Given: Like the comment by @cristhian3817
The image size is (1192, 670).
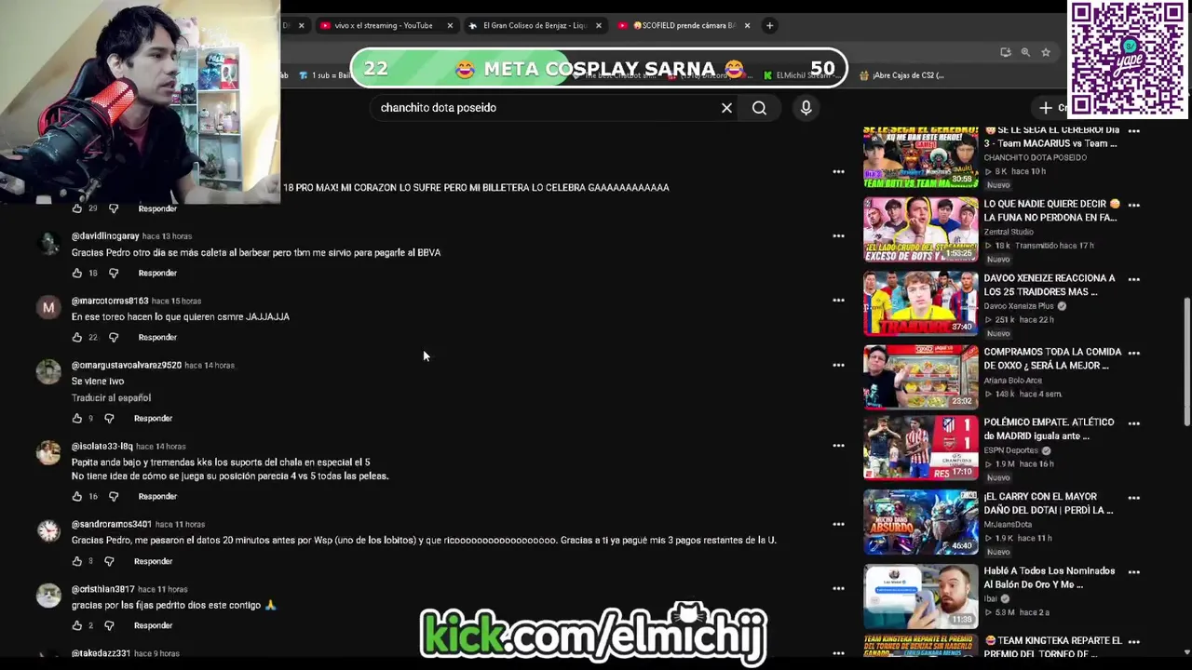Looking at the screenshot, I should coord(77,625).
